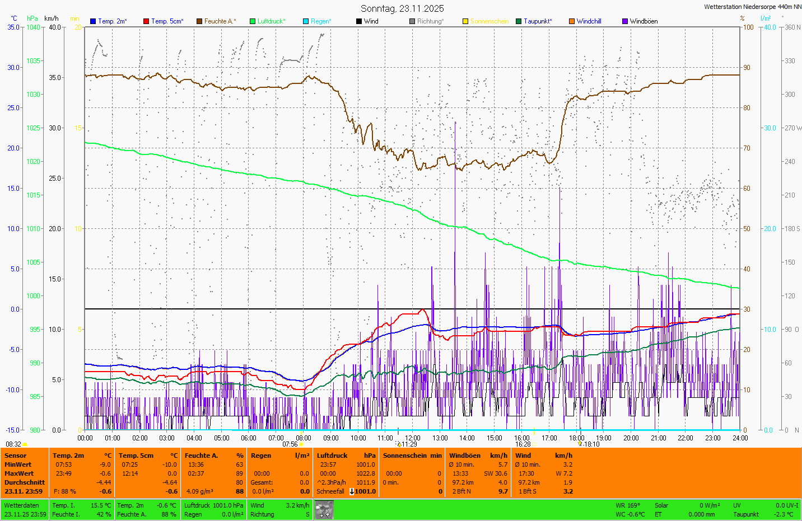The width and height of the screenshot is (802, 521).
Task: Click the cyan Regen legend square
Action: 306,21
